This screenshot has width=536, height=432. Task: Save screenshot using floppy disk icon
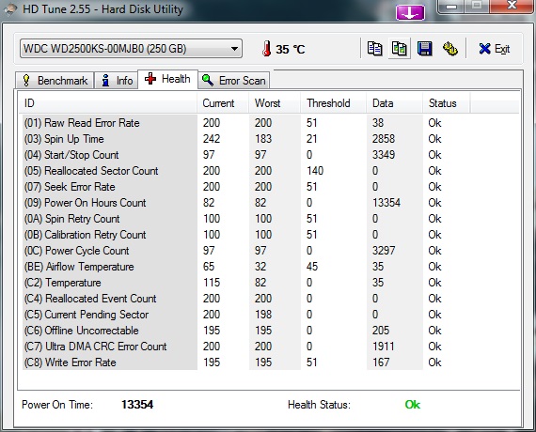tap(425, 49)
